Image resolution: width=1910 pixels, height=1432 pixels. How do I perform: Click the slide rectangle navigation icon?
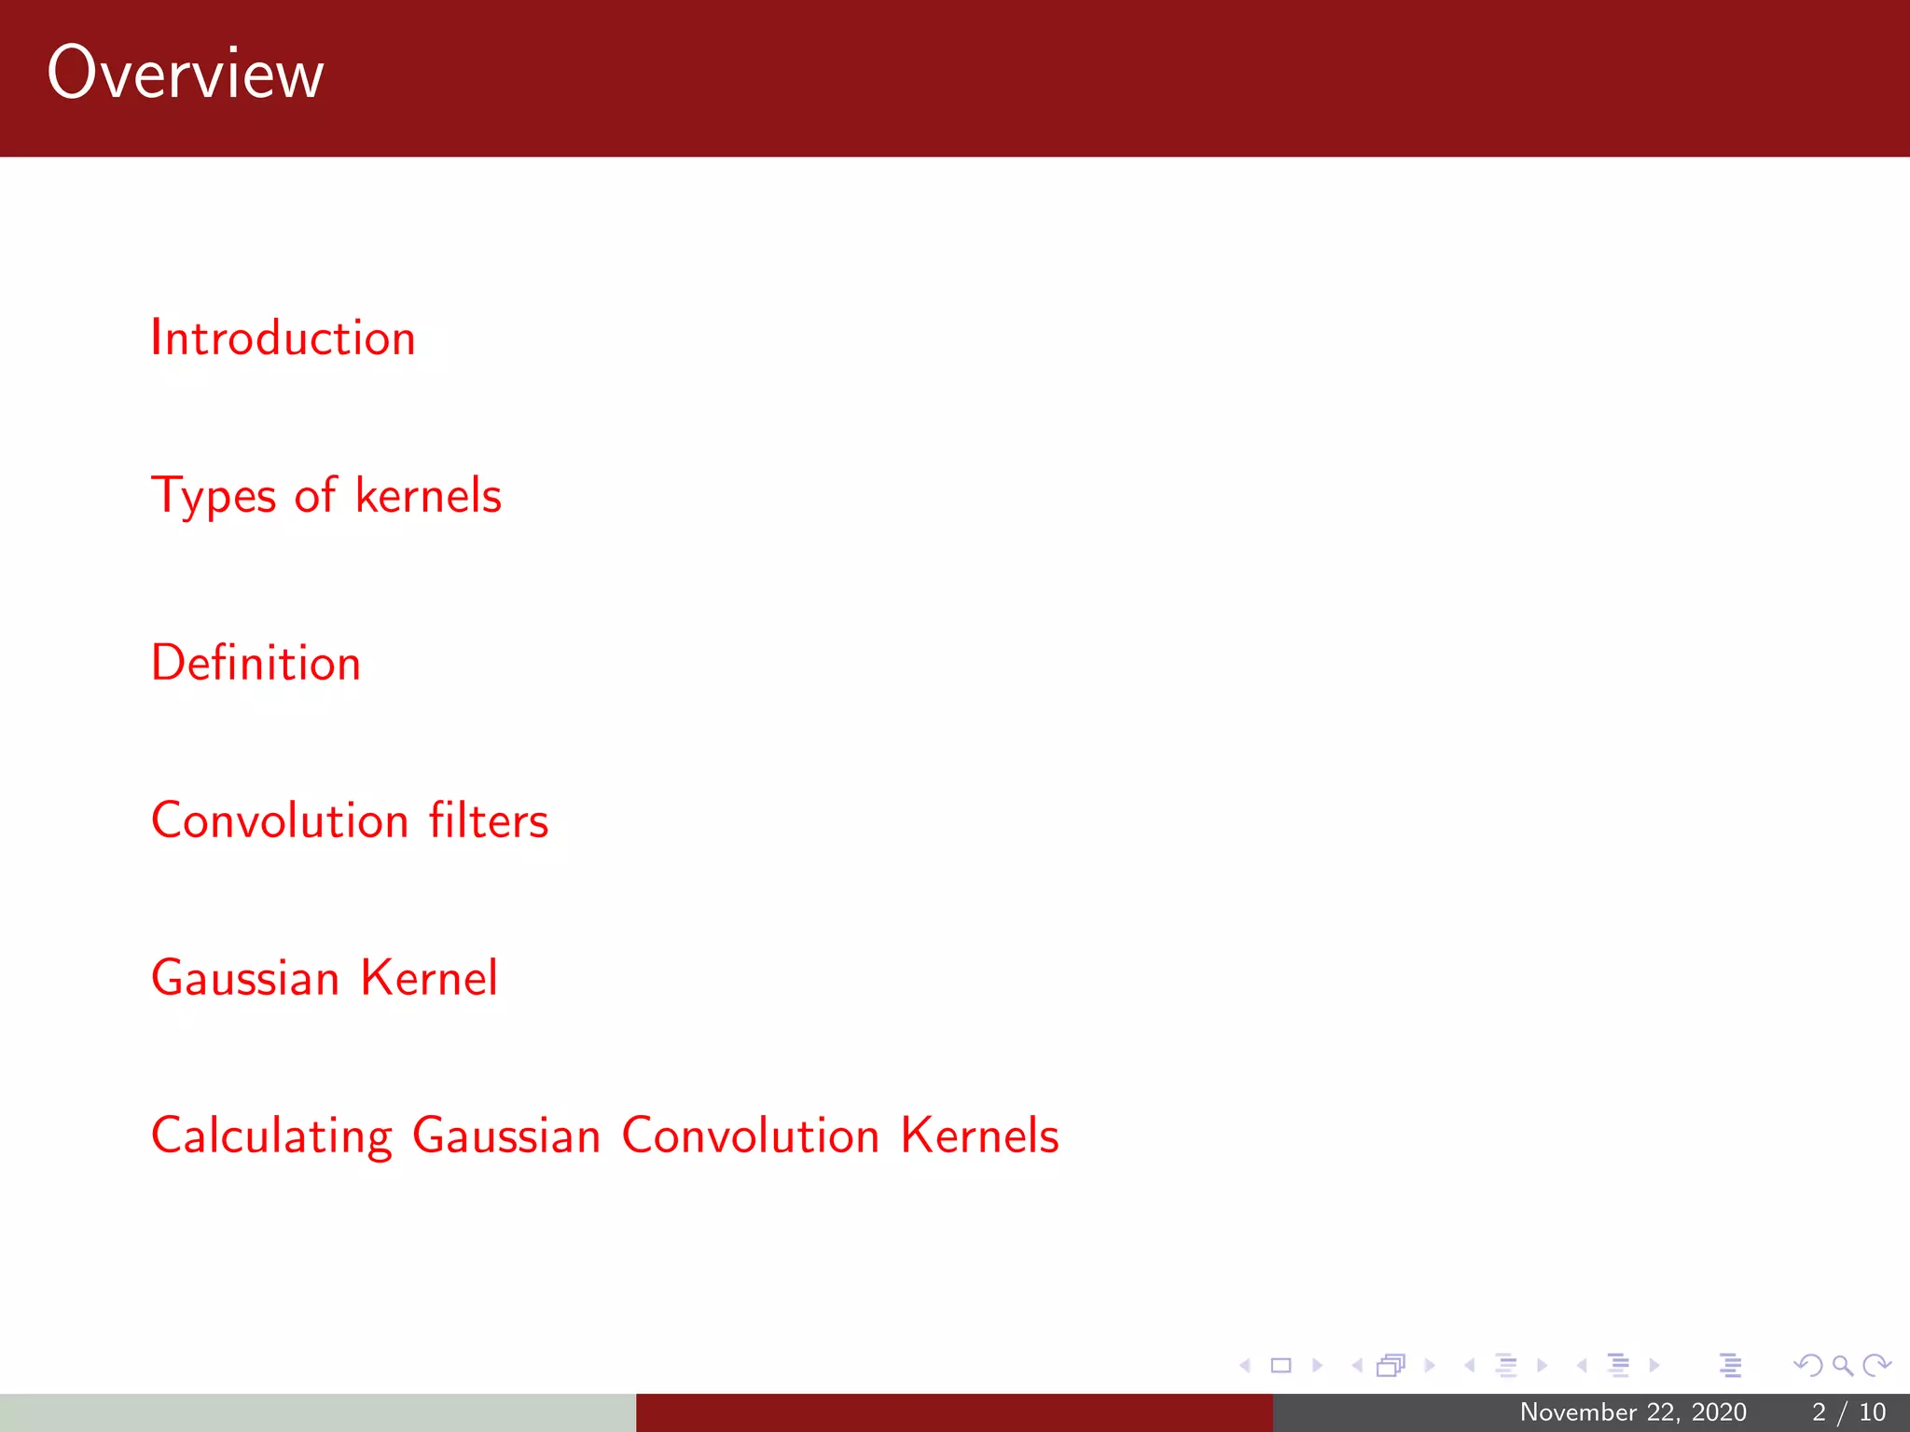tap(1281, 1366)
